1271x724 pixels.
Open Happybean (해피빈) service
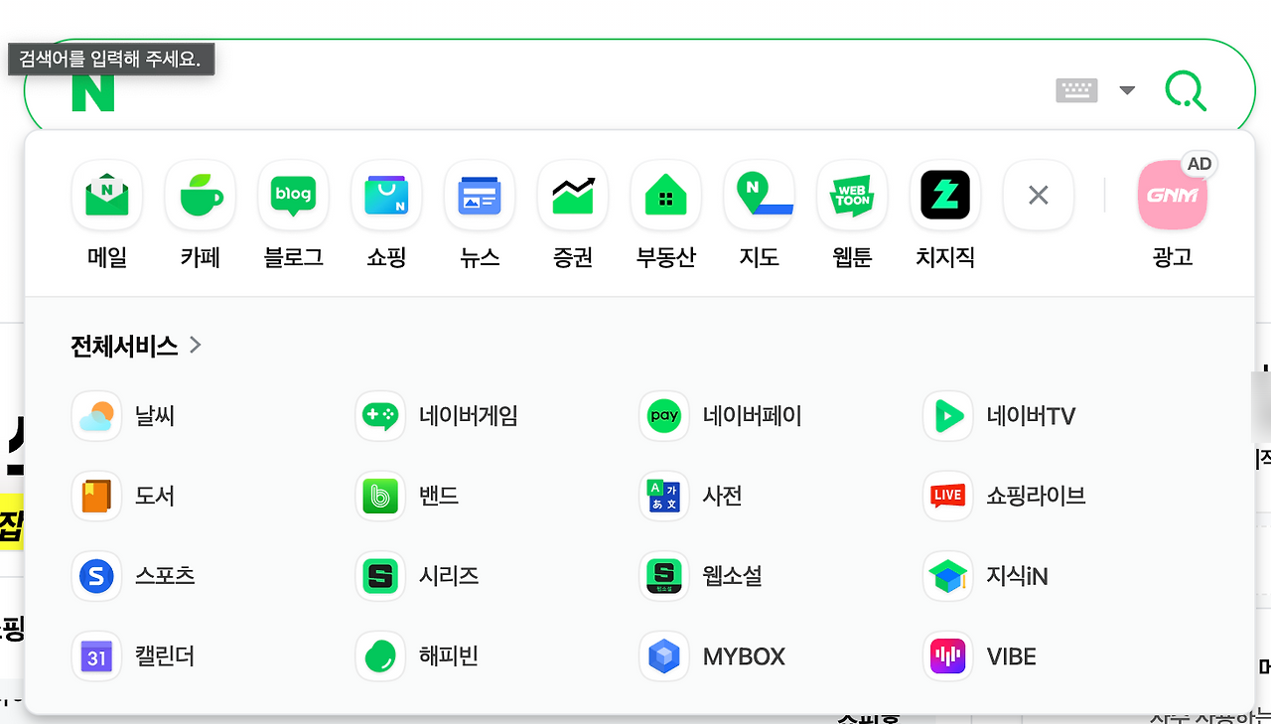(418, 656)
